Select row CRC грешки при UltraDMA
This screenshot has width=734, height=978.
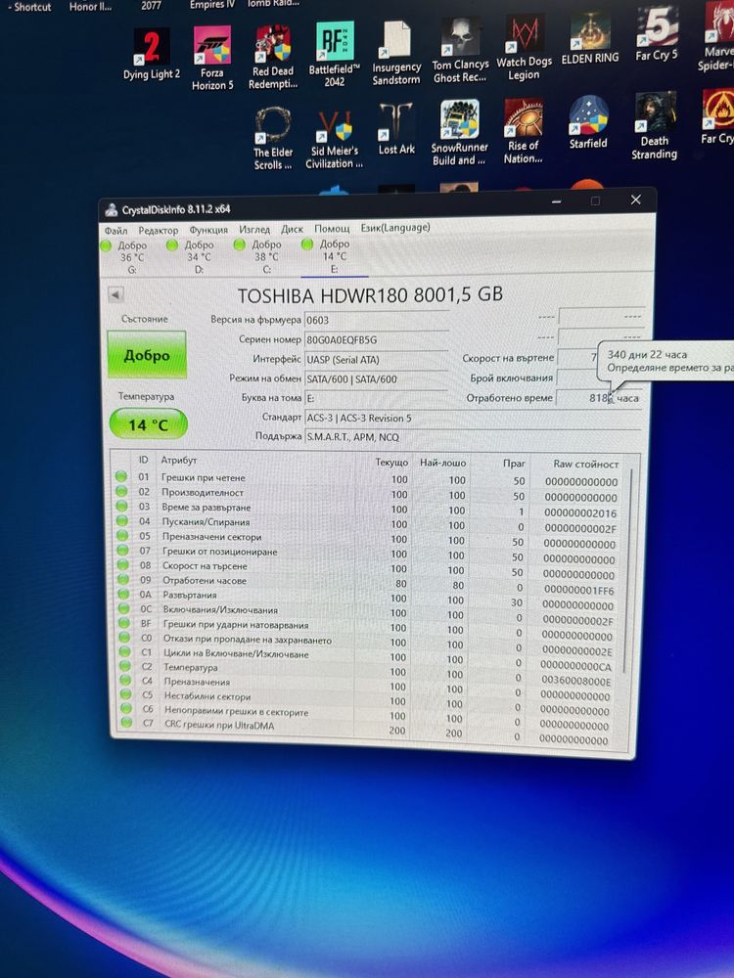point(367,731)
